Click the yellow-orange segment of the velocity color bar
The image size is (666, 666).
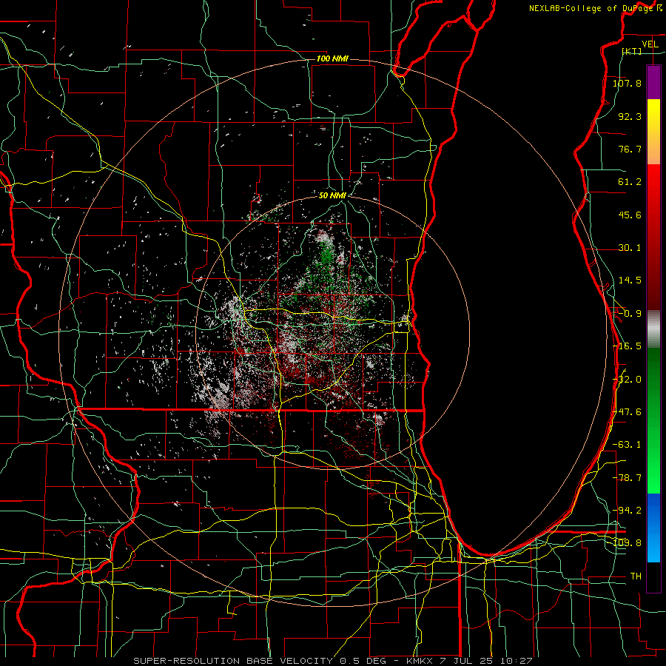point(653,132)
